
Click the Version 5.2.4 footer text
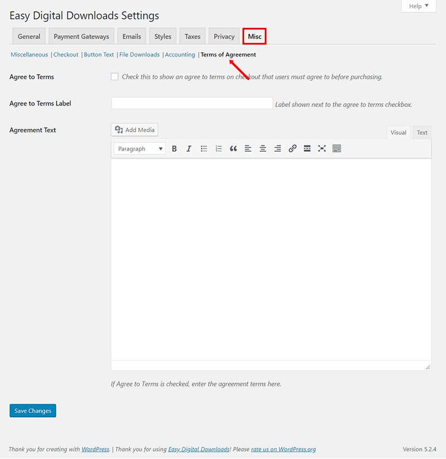419,449
